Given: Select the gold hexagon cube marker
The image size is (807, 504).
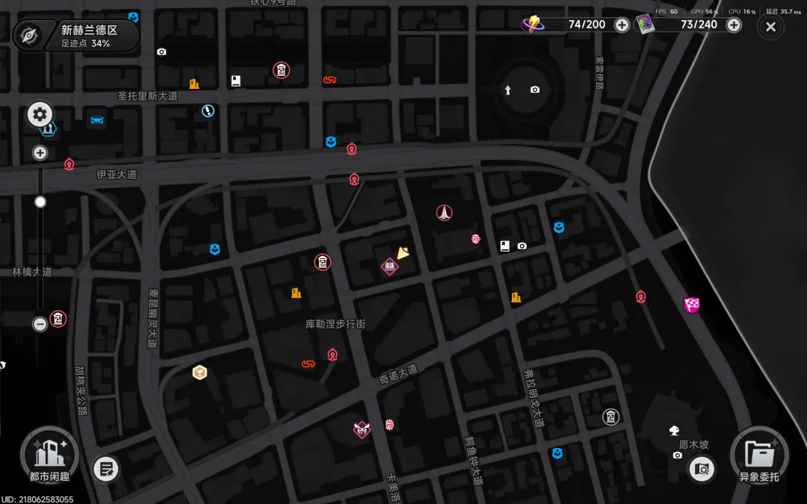Looking at the screenshot, I should click(200, 372).
